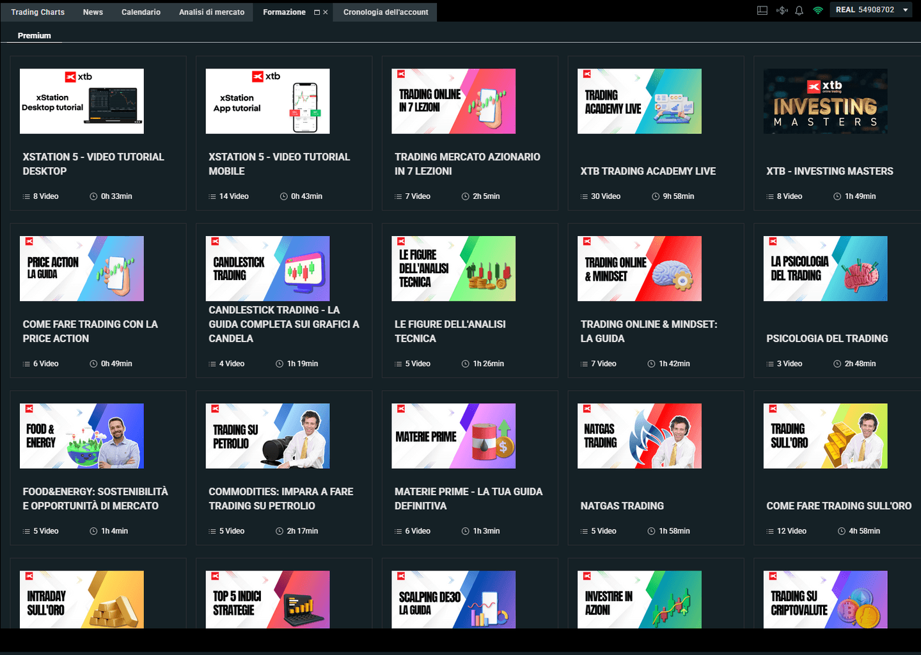Open the Trading su Criptovalute thumbnail
Viewport: 921px width, 655px height.
coord(826,599)
